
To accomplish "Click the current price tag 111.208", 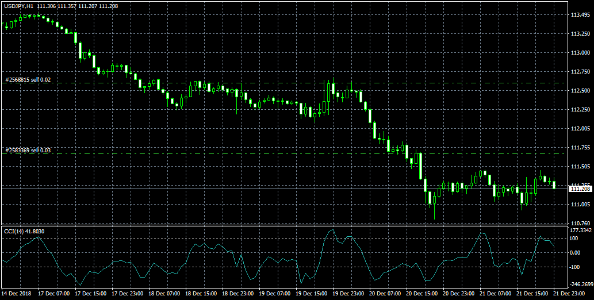I will click(x=580, y=189).
